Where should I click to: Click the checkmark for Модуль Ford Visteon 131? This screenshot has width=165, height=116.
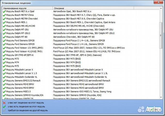4,48
